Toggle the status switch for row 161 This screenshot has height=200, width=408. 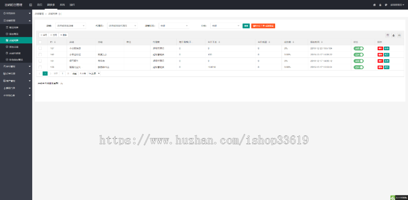[359, 61]
